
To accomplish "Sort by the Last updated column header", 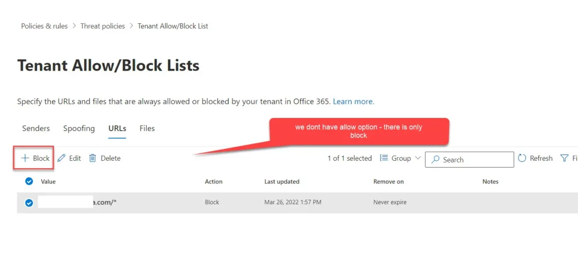I will (x=282, y=182).
